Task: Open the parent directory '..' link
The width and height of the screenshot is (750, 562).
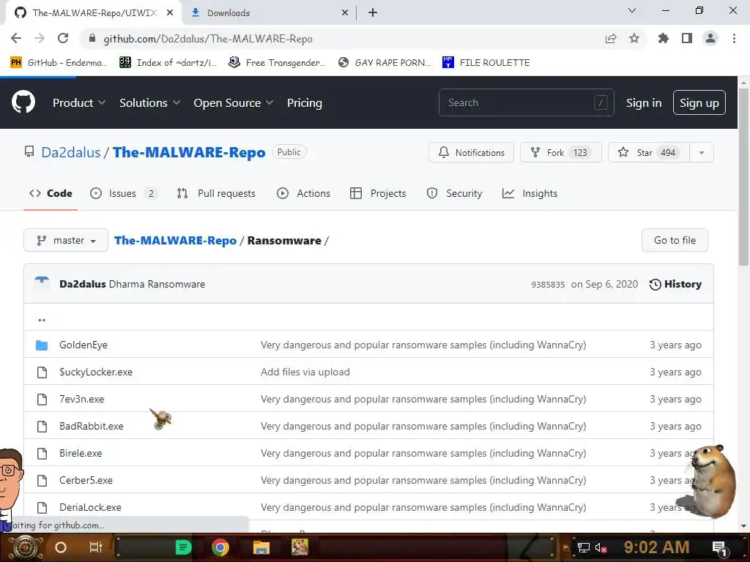Action: [42, 319]
